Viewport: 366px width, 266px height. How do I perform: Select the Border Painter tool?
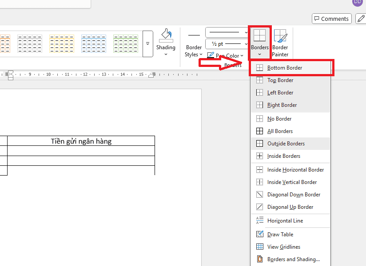click(280, 36)
